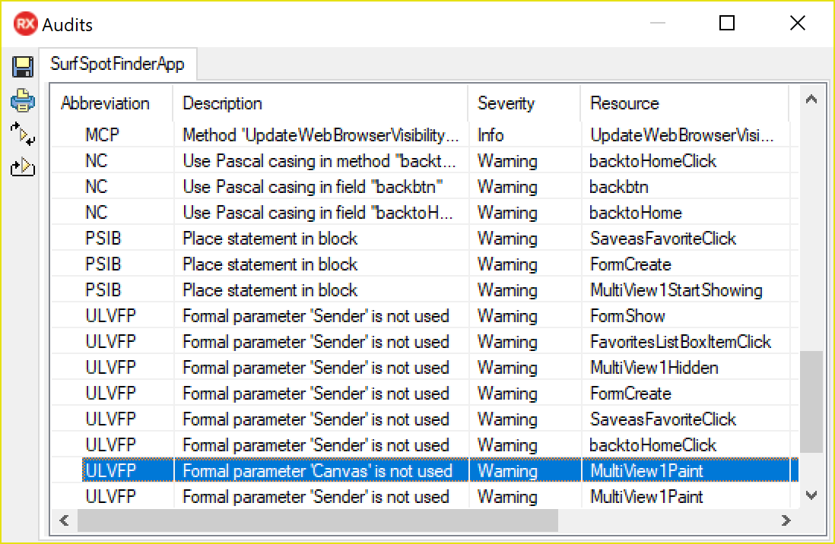Click the fourth sidebar export icon
The height and width of the screenshot is (544, 835).
[22, 166]
